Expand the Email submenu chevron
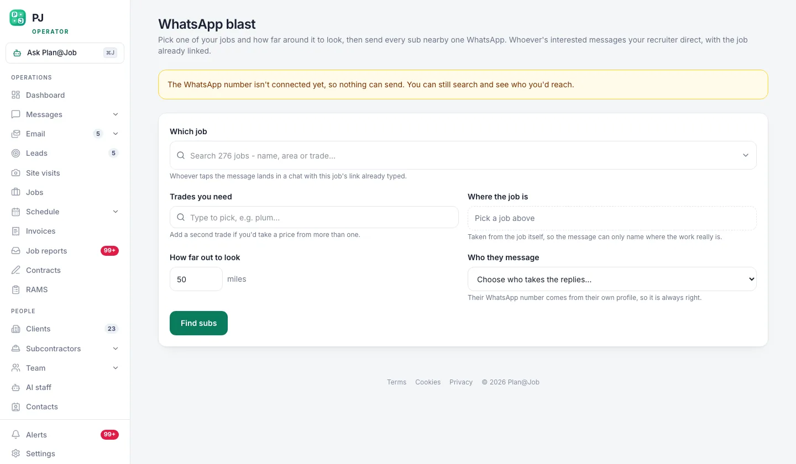 (x=116, y=134)
